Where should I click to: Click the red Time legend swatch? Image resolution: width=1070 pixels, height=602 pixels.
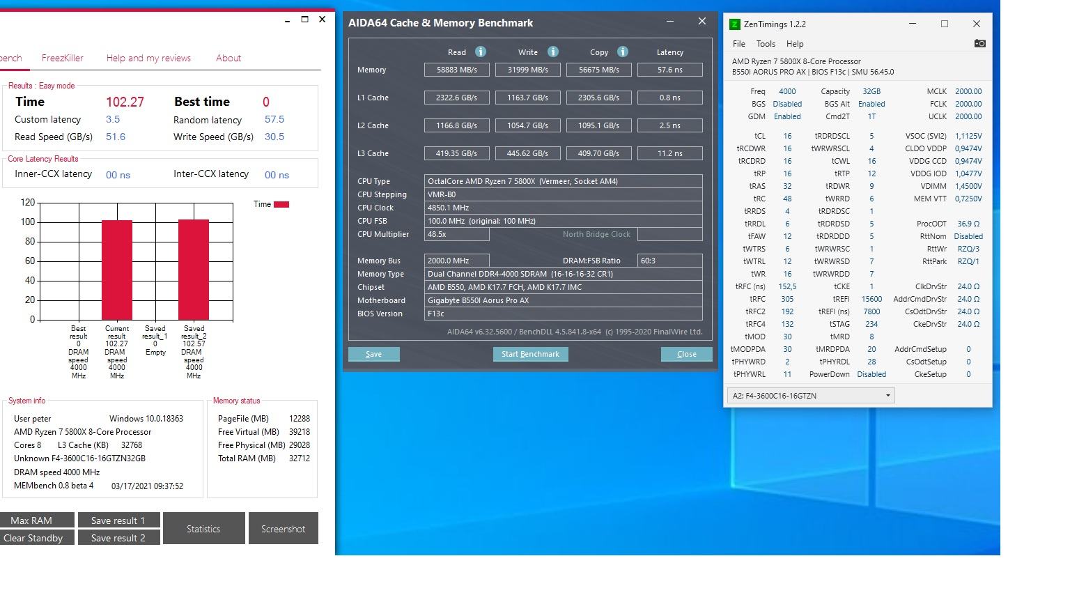pyautogui.click(x=281, y=204)
